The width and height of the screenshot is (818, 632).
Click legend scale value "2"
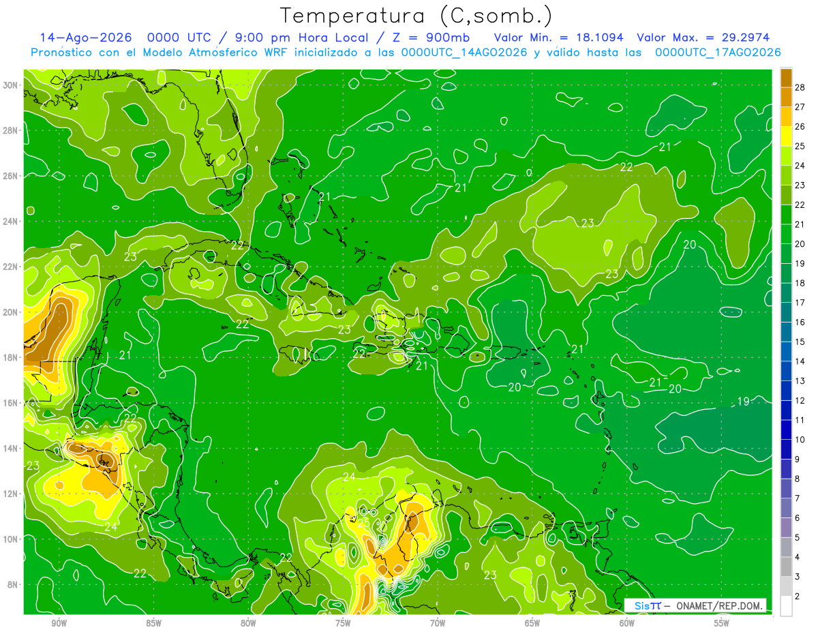798,597
